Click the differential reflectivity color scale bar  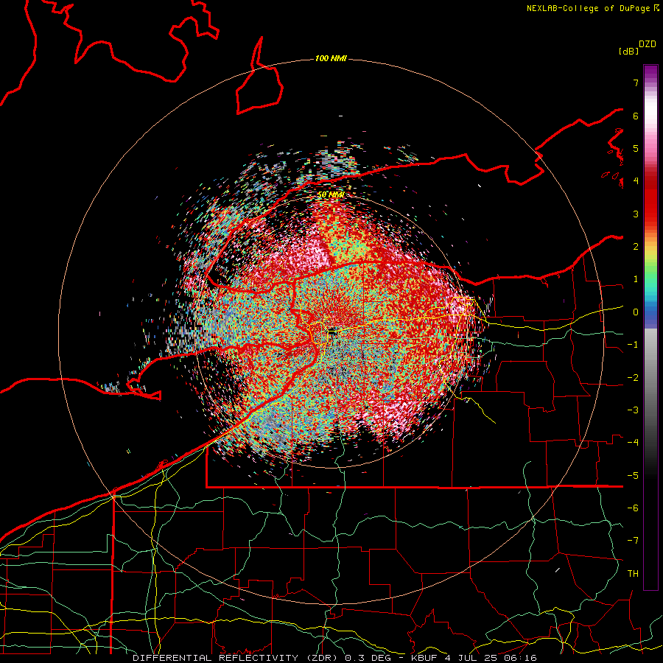click(x=650, y=327)
